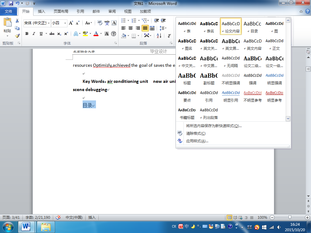Switch to the 审阅 Review tab
This screenshot has height=233, width=311.
tap(112, 12)
